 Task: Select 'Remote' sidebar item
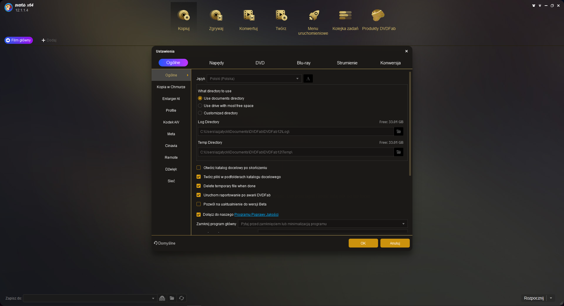[171, 158]
